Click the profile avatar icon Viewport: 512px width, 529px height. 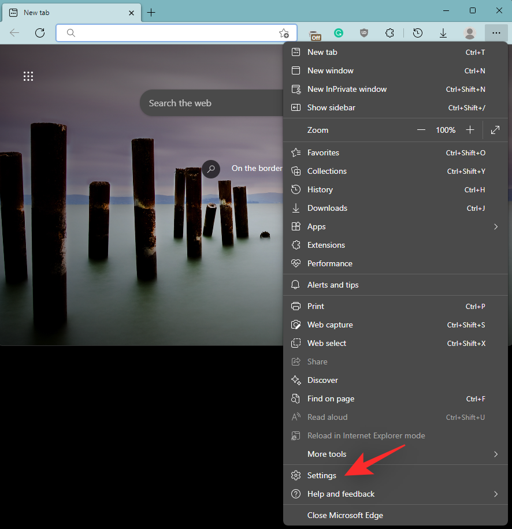(x=470, y=33)
